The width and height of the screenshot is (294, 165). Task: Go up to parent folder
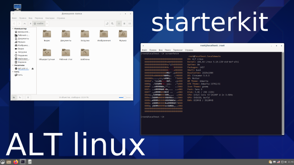pyautogui.click(x=24, y=23)
